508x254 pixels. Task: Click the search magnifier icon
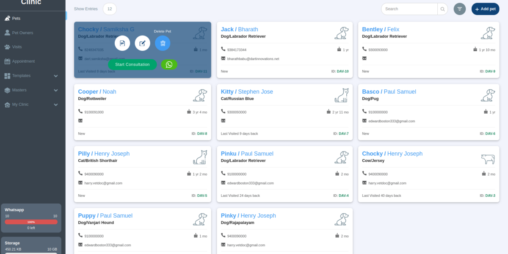click(442, 8)
